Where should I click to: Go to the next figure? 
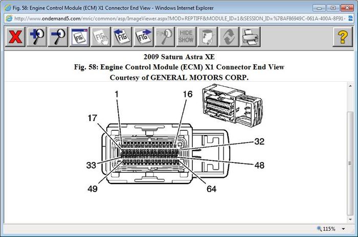tap(143, 37)
